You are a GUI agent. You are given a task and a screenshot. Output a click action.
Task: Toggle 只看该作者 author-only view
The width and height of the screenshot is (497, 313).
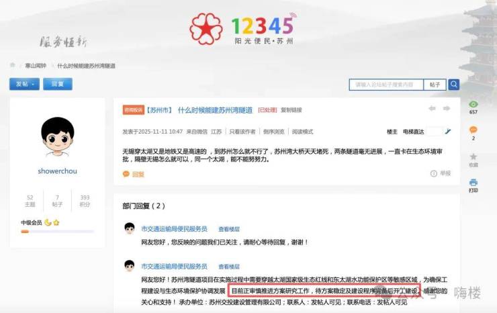coord(242,132)
